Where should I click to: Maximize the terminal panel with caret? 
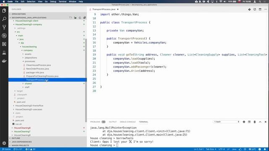[260, 122]
